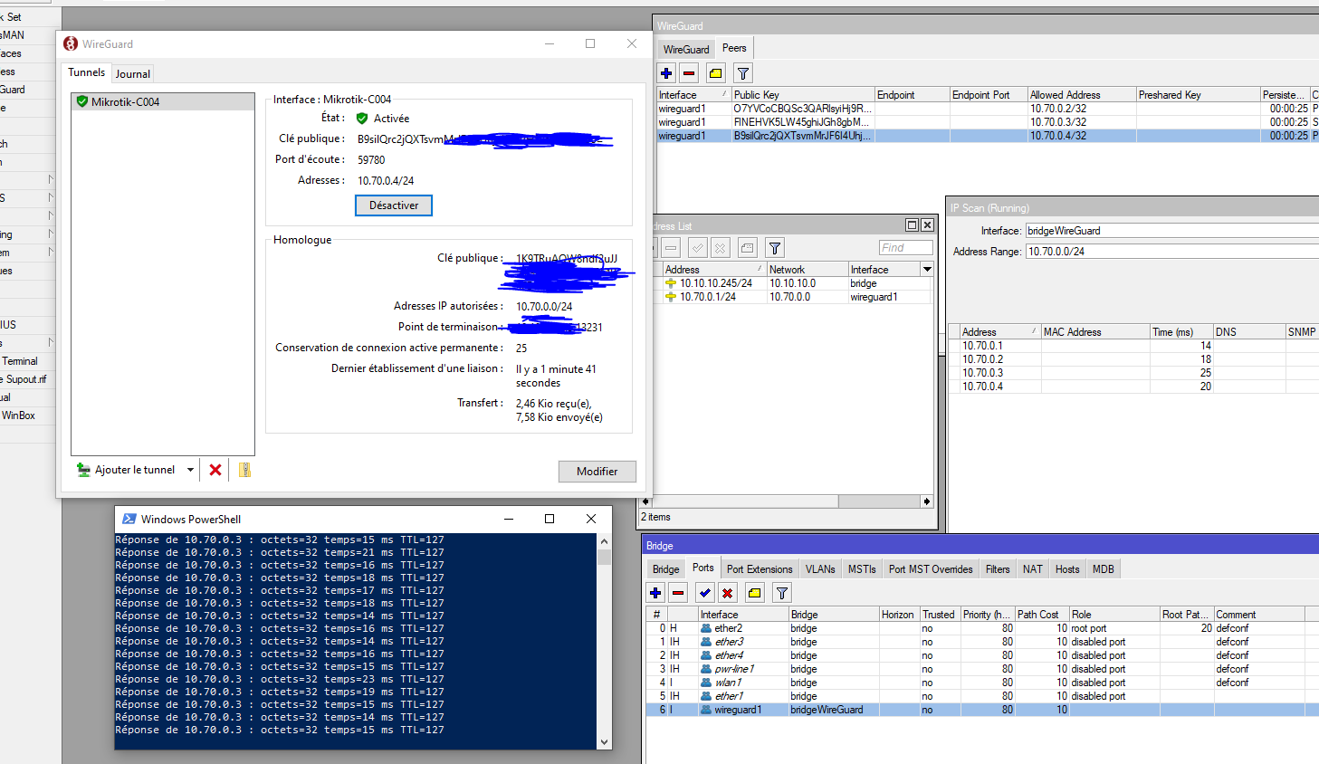1319x764 pixels.
Task: Add a new peer in WireGuard Peers window
Action: [x=666, y=73]
